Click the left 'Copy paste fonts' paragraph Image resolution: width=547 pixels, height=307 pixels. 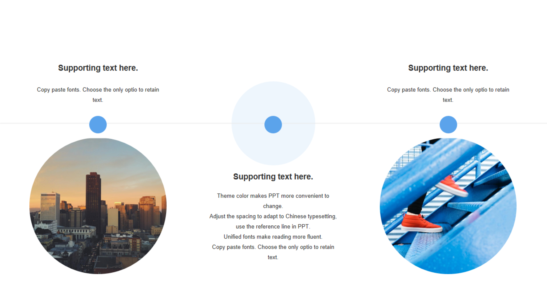click(98, 95)
